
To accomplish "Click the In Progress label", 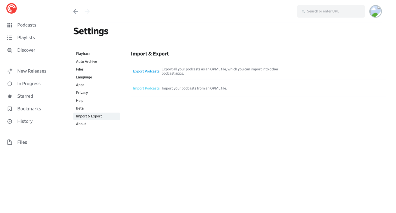I will [29, 84].
